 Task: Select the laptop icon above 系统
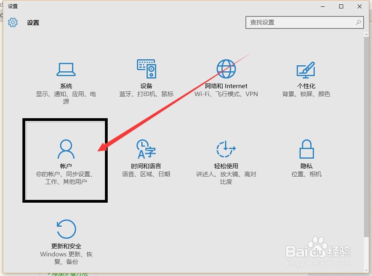[66, 69]
